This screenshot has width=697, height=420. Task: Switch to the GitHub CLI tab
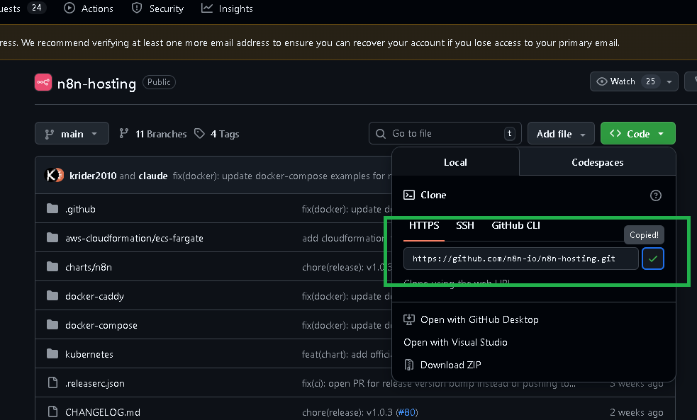pos(515,225)
